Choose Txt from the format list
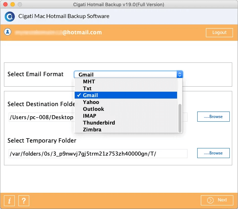Viewport: 238px width, 209px height. pos(126,88)
